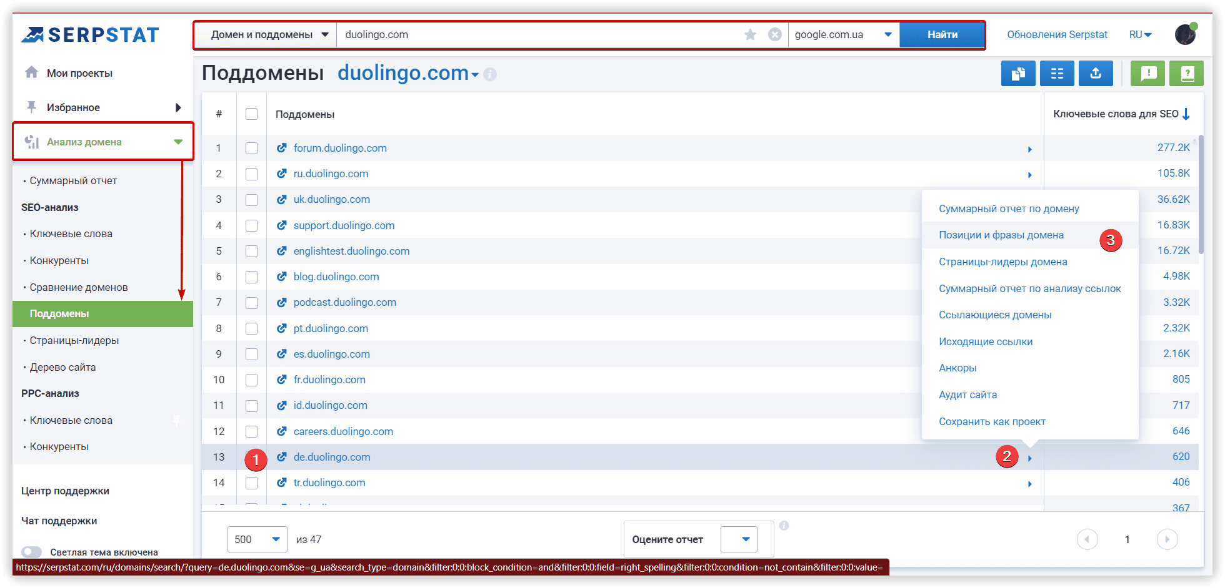The height and width of the screenshot is (588, 1225).
Task: Open Чат поддержки link
Action: point(59,521)
